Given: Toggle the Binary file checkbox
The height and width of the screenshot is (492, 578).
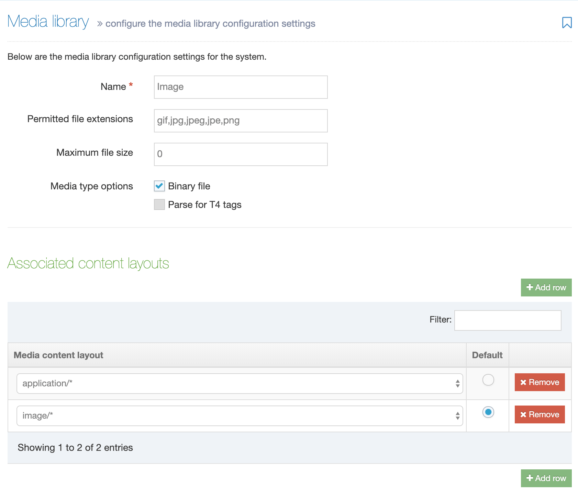Looking at the screenshot, I should tap(159, 186).
